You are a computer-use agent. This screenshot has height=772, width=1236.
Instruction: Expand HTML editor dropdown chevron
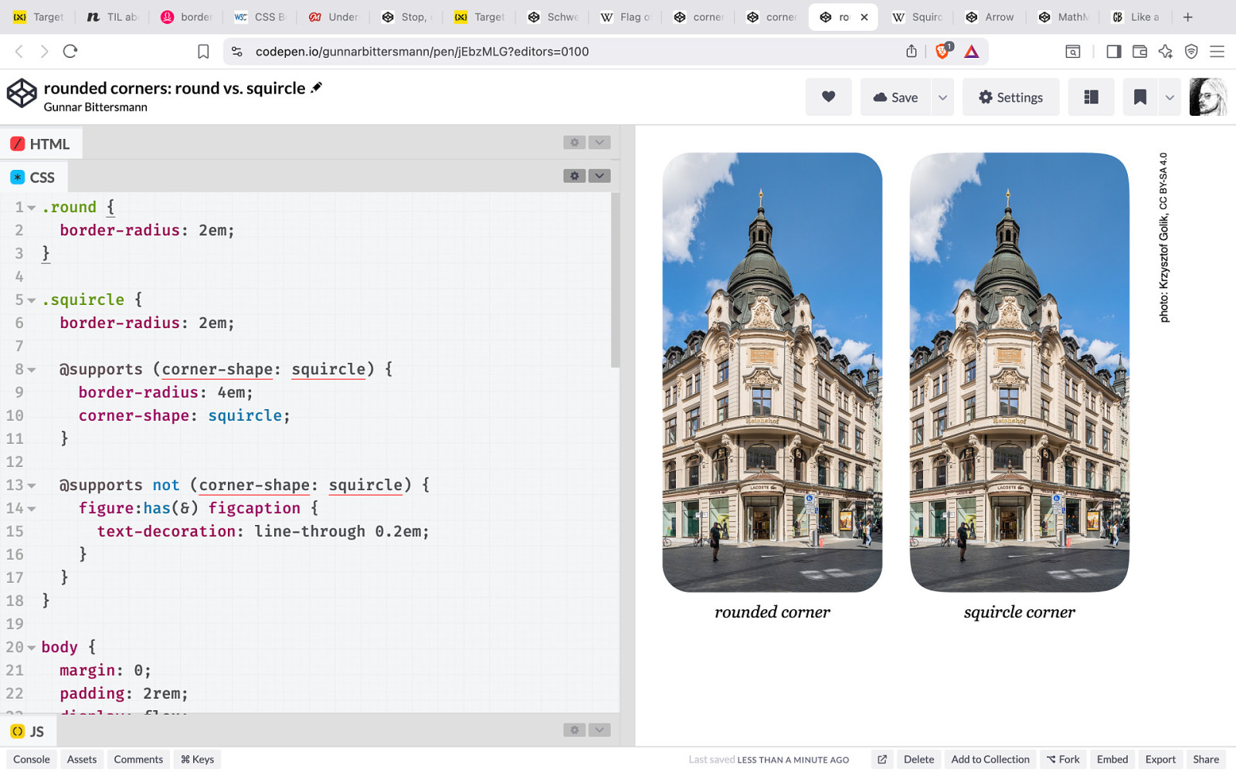pos(599,142)
